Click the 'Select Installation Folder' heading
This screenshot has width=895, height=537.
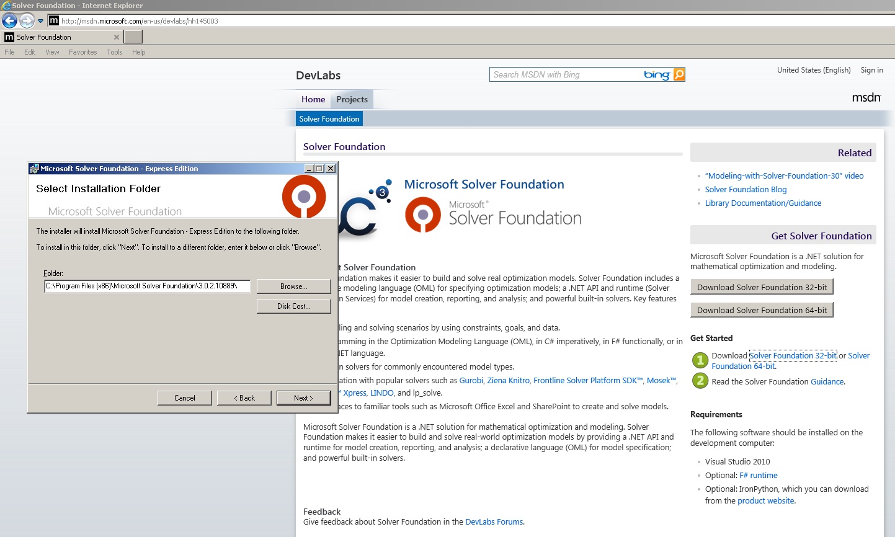pos(98,189)
